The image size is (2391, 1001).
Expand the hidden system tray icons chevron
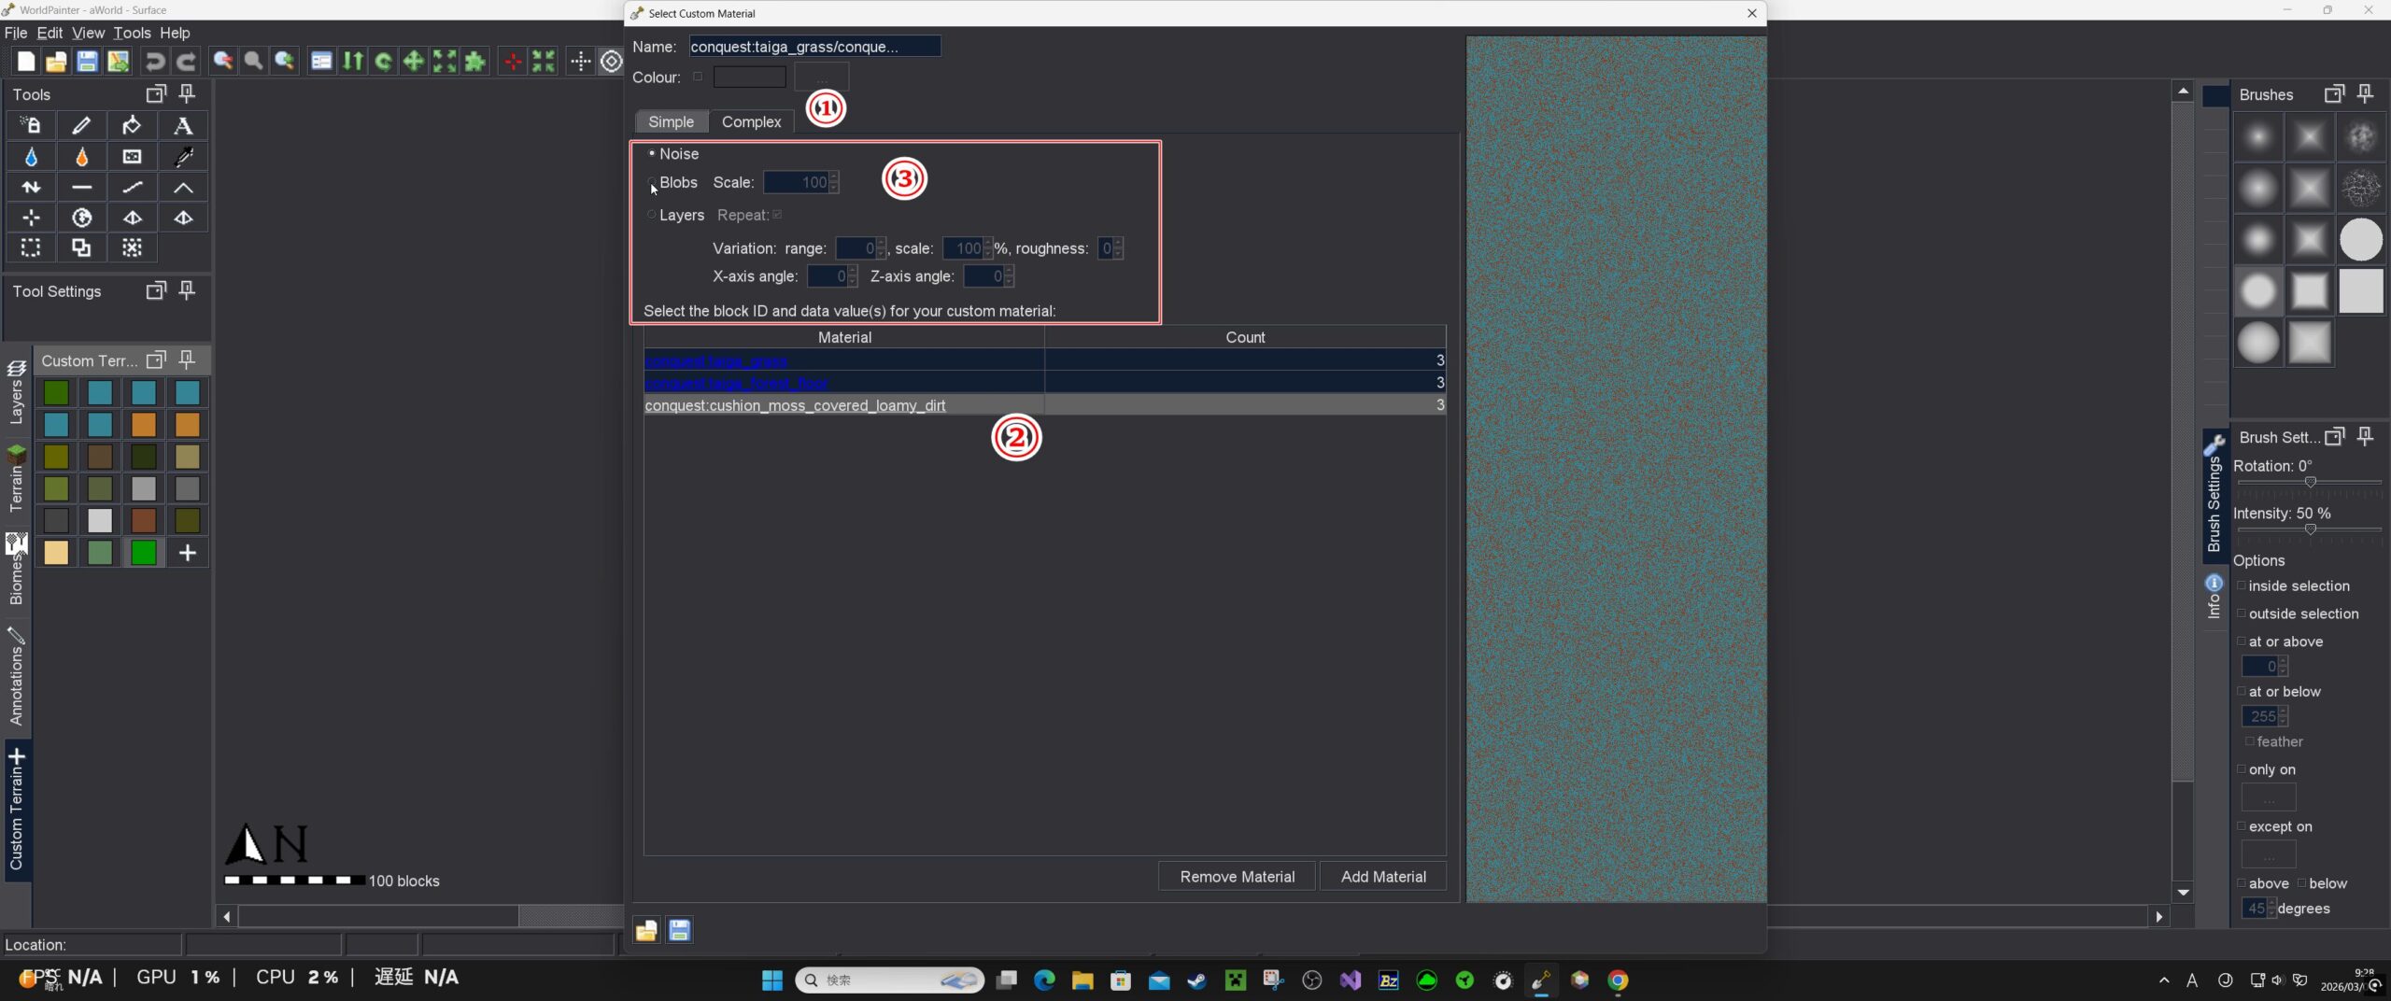(x=2163, y=980)
